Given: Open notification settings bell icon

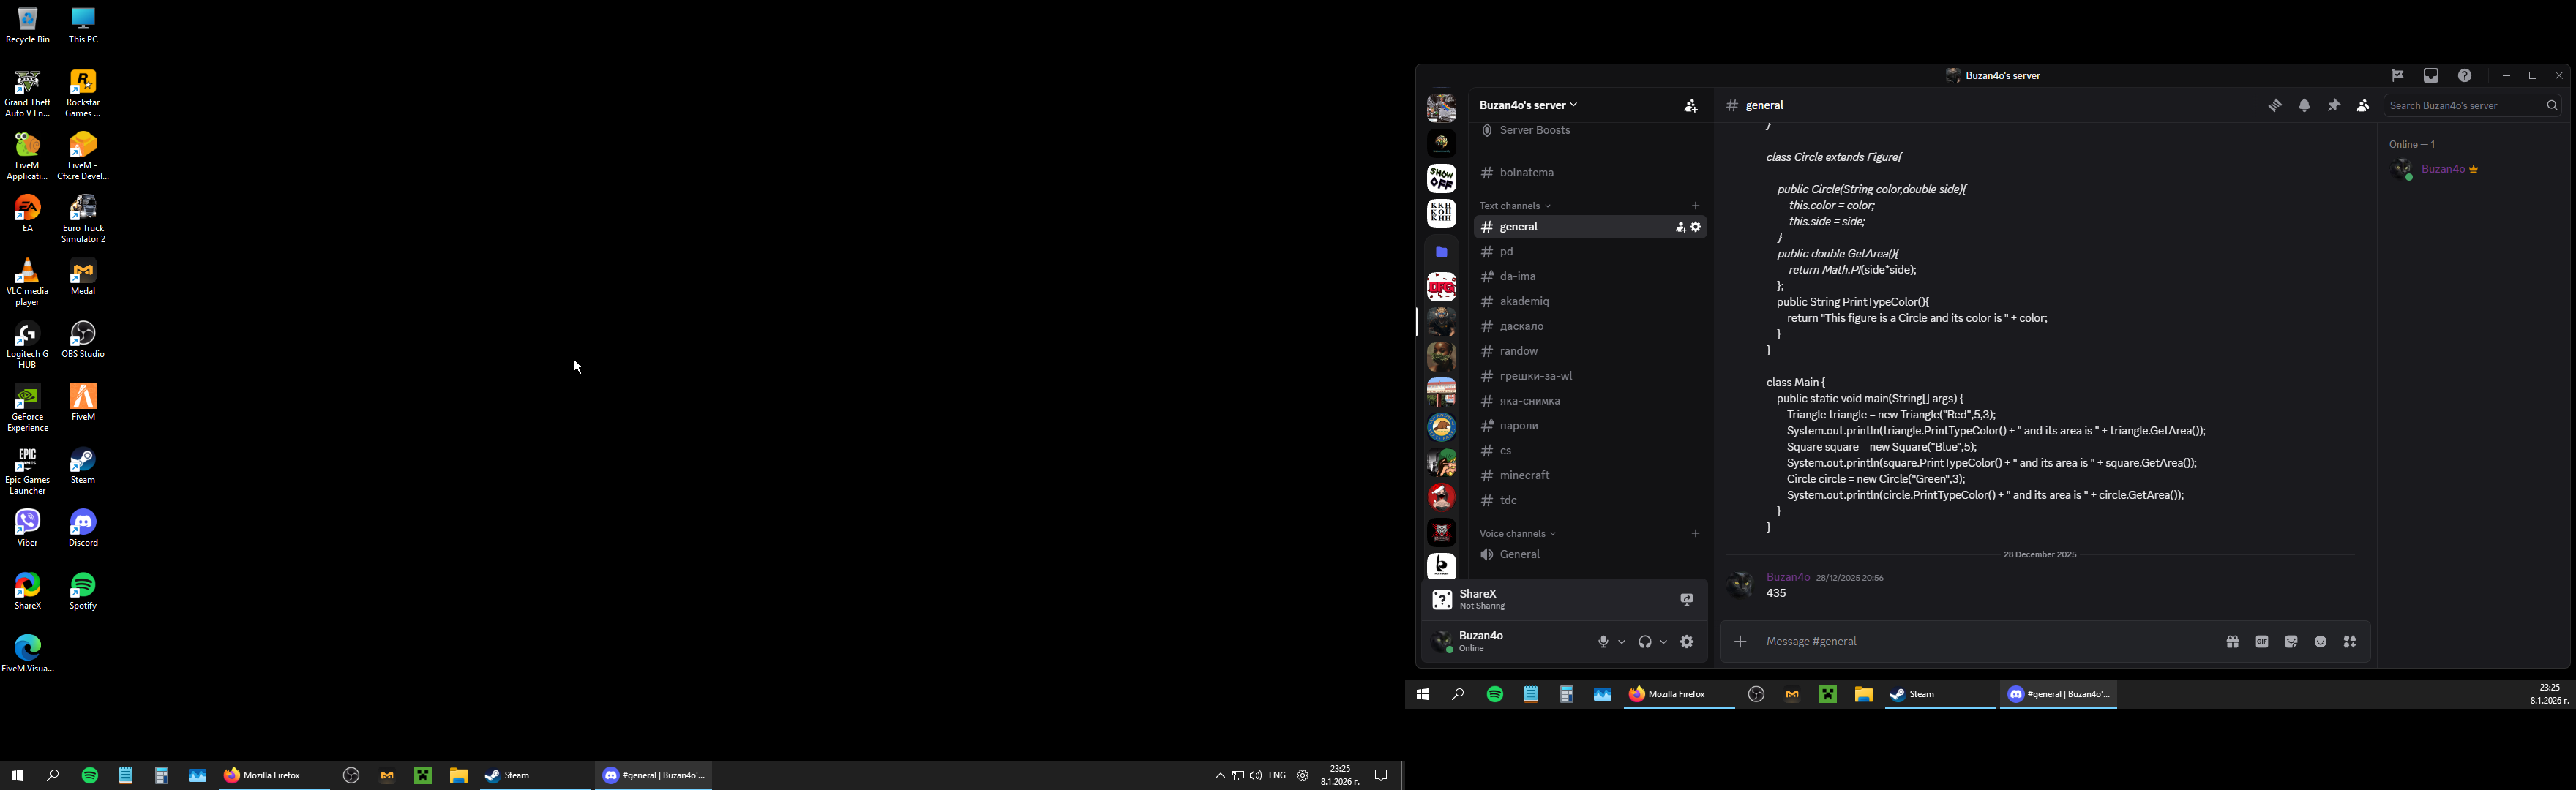Looking at the screenshot, I should (2305, 105).
